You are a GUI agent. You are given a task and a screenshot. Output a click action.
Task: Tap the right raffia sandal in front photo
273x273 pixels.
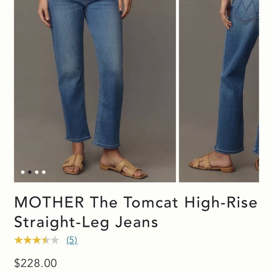point(123,168)
